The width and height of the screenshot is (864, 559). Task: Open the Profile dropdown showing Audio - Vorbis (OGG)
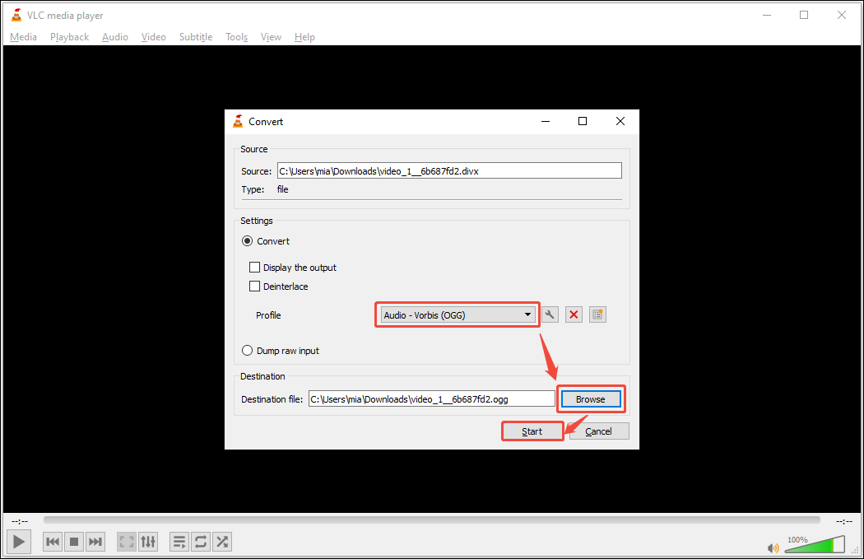(457, 314)
